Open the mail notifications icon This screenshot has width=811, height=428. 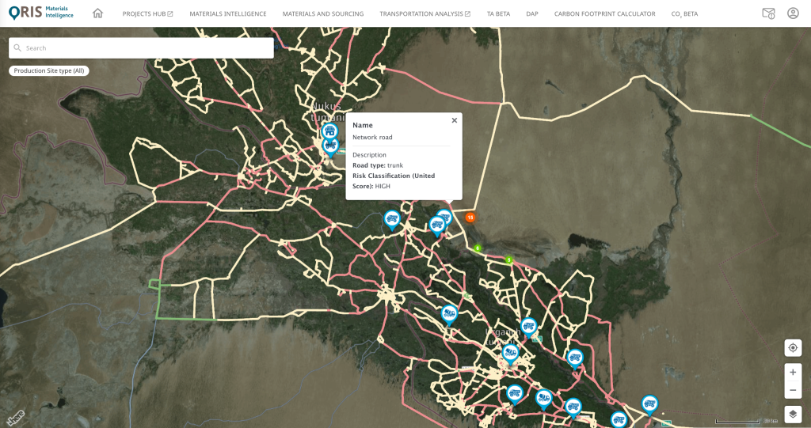[x=767, y=13]
